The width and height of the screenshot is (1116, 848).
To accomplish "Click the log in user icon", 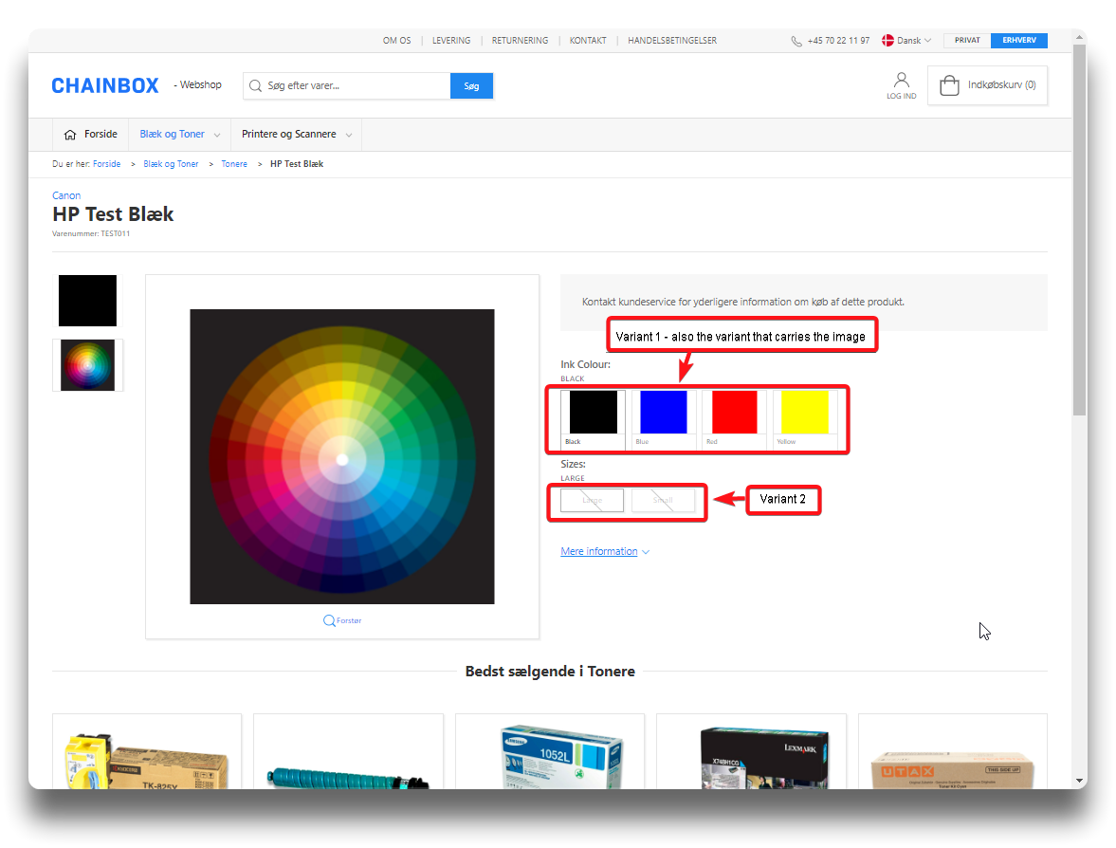I will [x=901, y=80].
